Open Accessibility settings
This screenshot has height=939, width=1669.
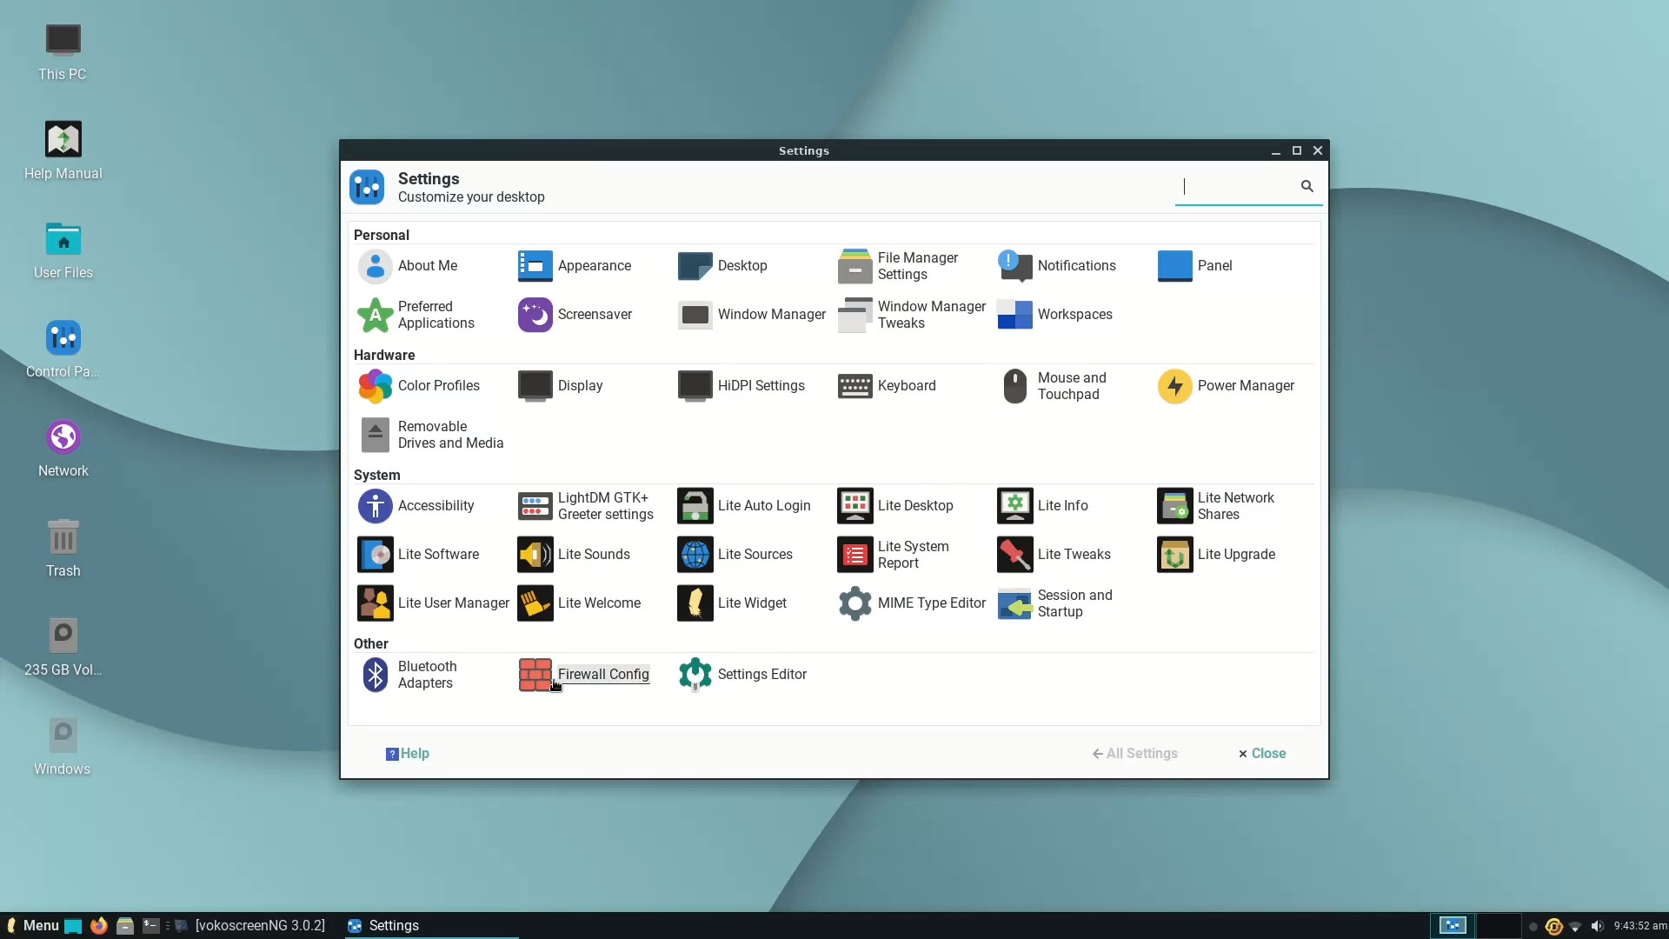pos(416,506)
